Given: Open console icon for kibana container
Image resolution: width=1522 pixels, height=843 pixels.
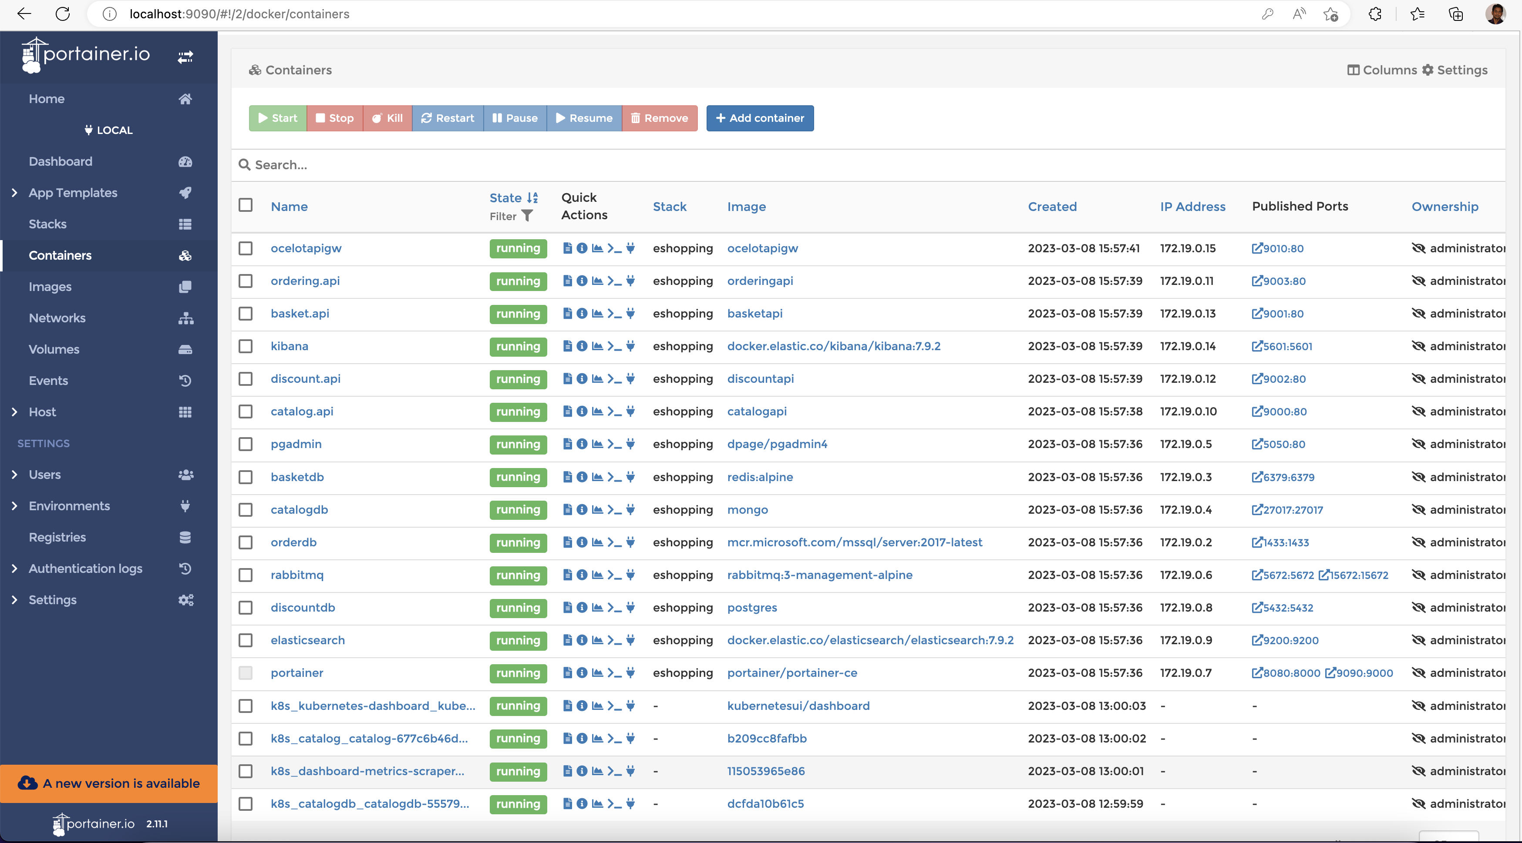Looking at the screenshot, I should pyautogui.click(x=614, y=347).
